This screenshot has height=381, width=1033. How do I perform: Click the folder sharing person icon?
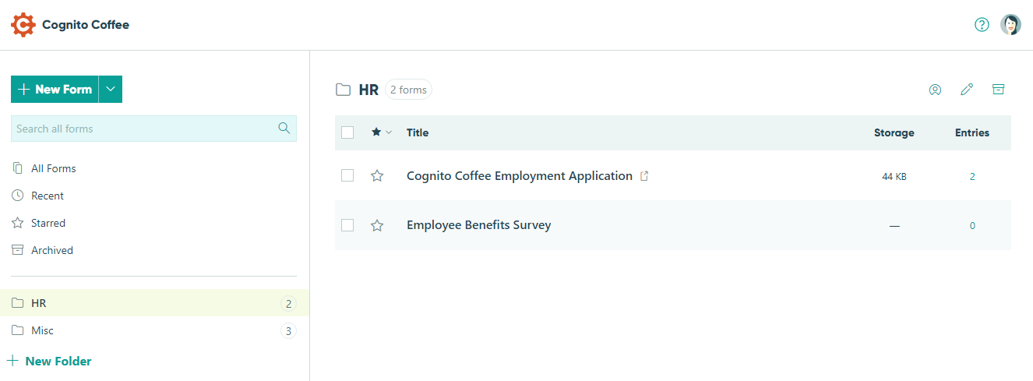click(x=935, y=90)
